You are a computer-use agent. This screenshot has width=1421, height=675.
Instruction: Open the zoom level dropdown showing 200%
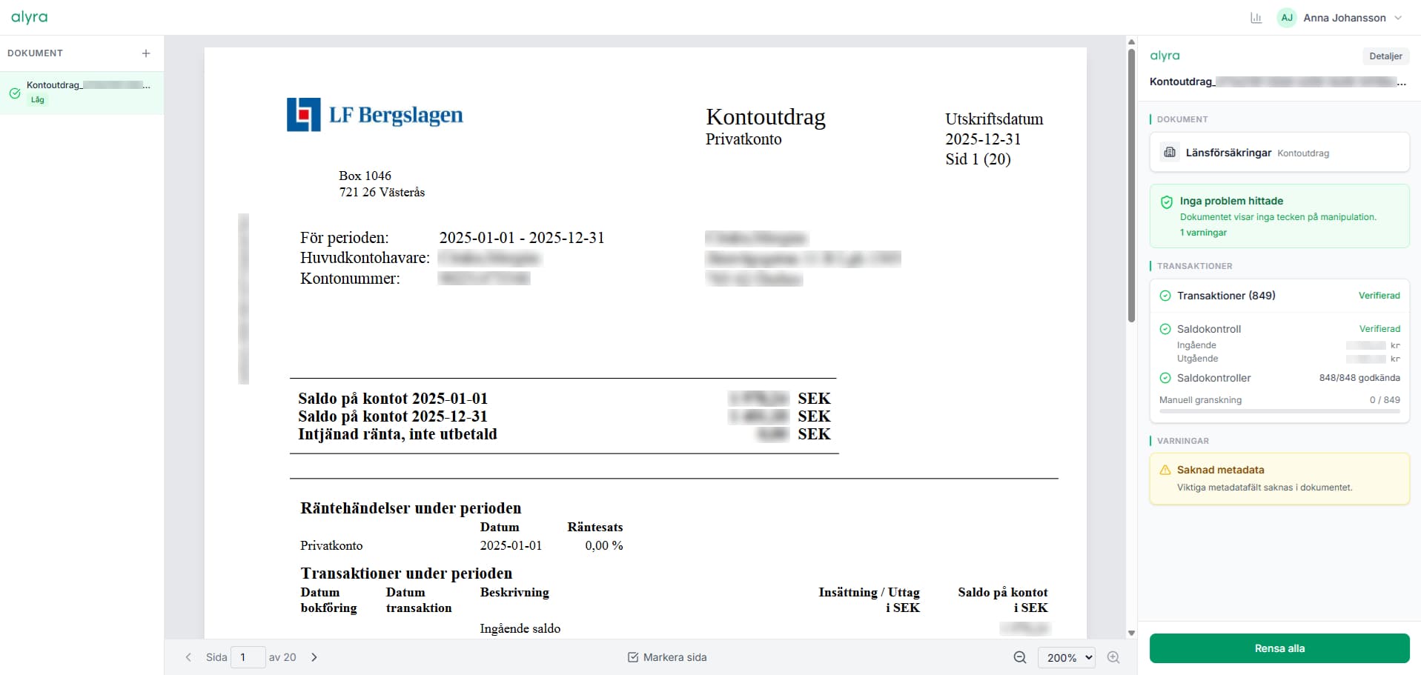1067,657
